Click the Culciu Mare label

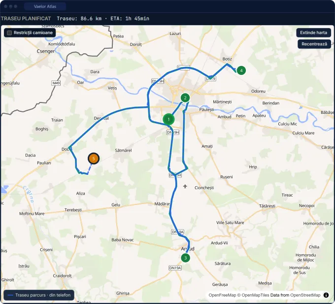click(x=303, y=133)
